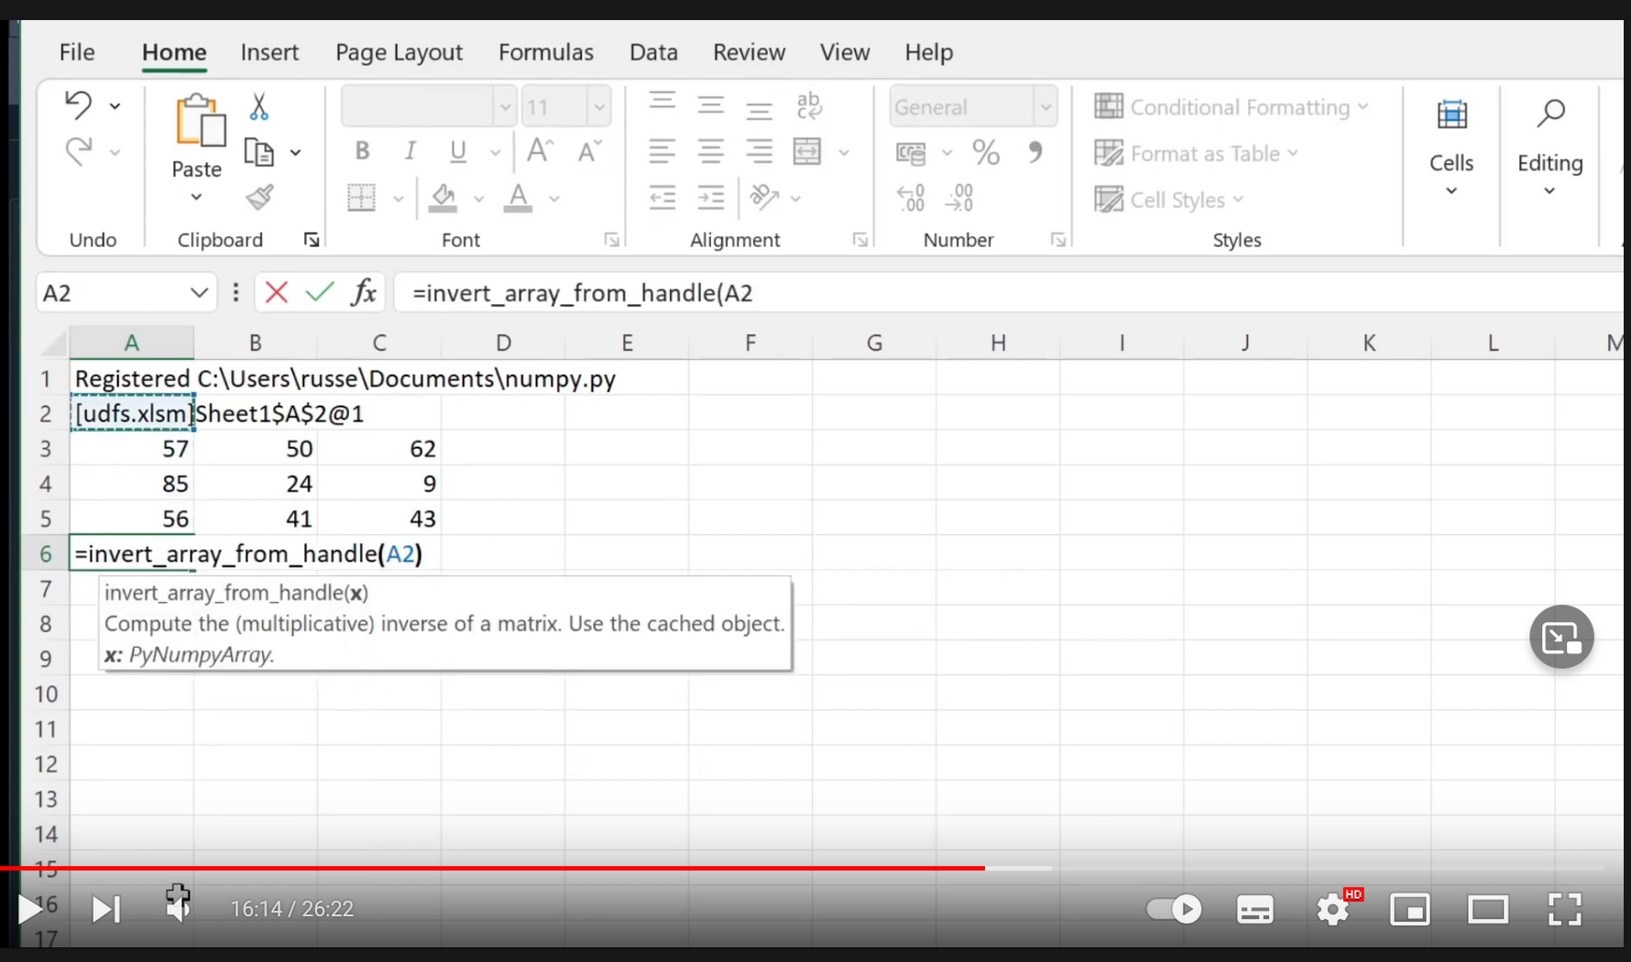Click the Increase Decimal icon
1631x962 pixels.
click(x=910, y=196)
